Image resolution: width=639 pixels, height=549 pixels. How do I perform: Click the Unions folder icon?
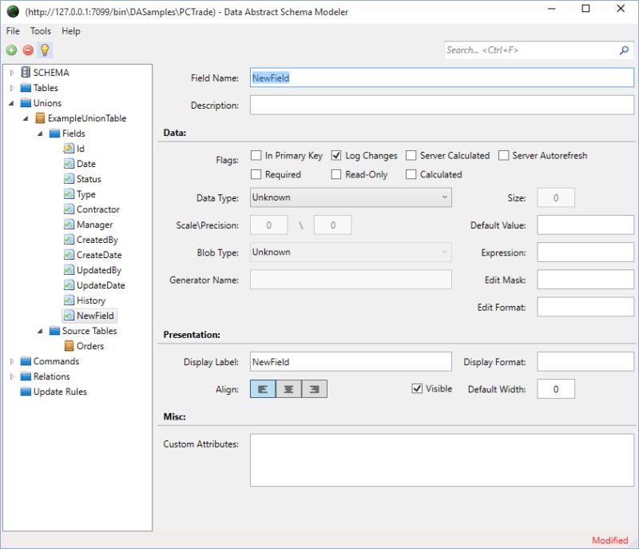point(26,103)
